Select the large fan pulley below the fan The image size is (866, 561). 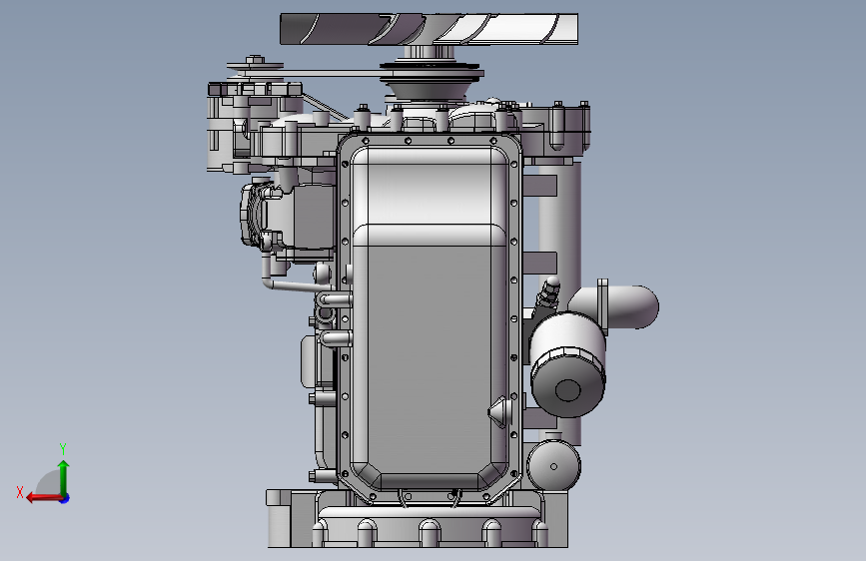click(x=432, y=84)
